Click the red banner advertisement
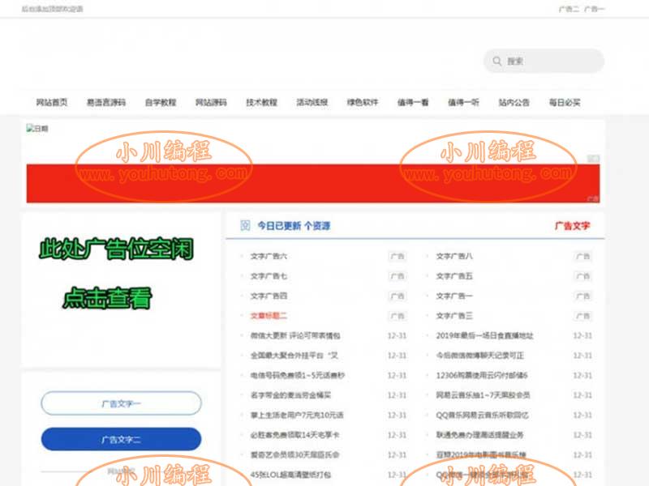 coord(313,183)
